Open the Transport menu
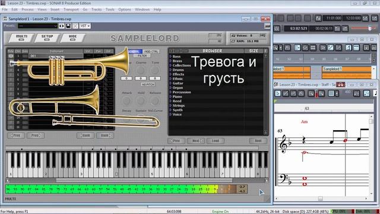Screen dimensions: 380x214 point(71,10)
